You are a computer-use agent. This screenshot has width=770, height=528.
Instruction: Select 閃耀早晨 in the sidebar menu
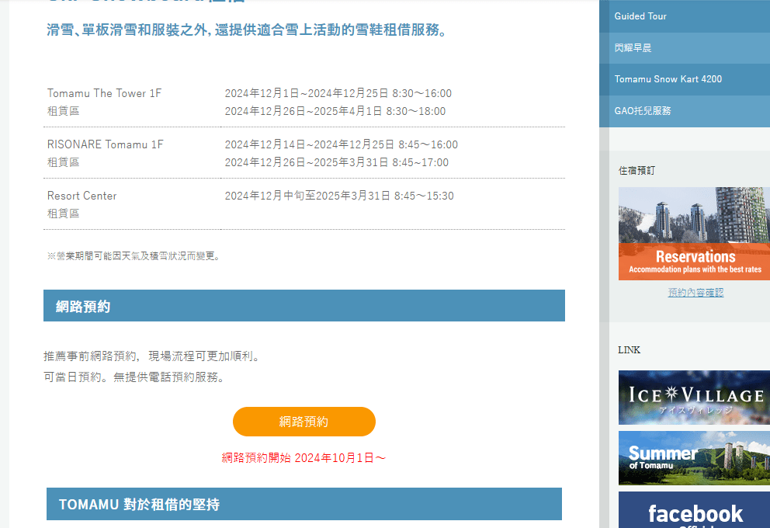[x=633, y=48]
